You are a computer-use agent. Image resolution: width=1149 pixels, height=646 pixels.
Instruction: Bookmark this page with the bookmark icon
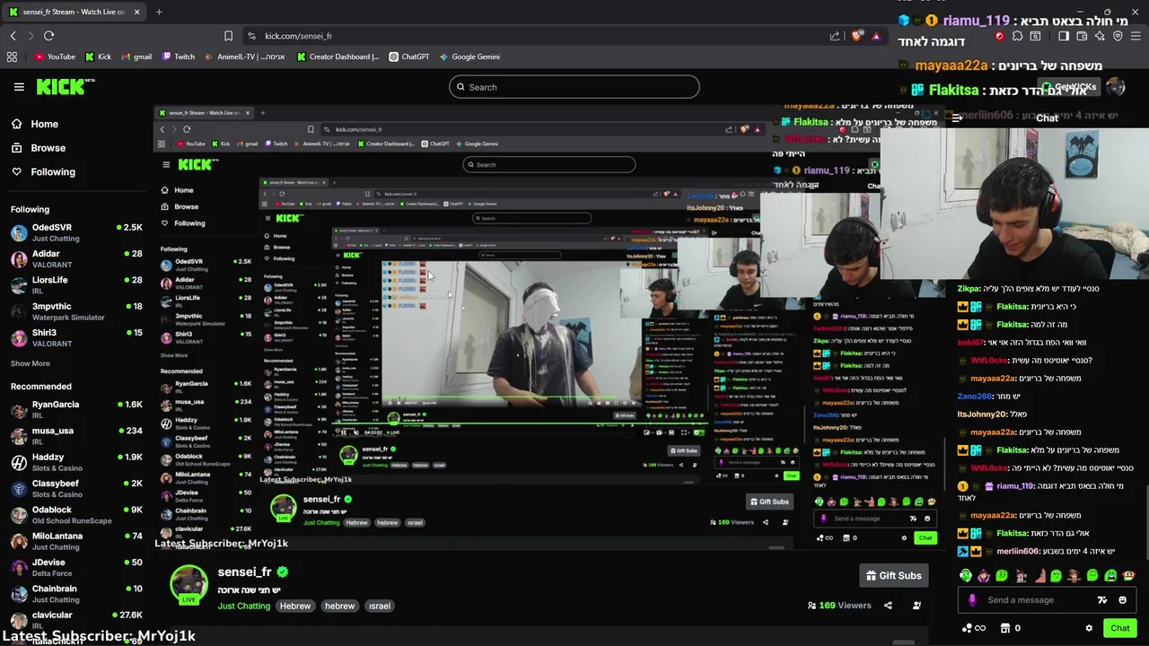(x=228, y=36)
